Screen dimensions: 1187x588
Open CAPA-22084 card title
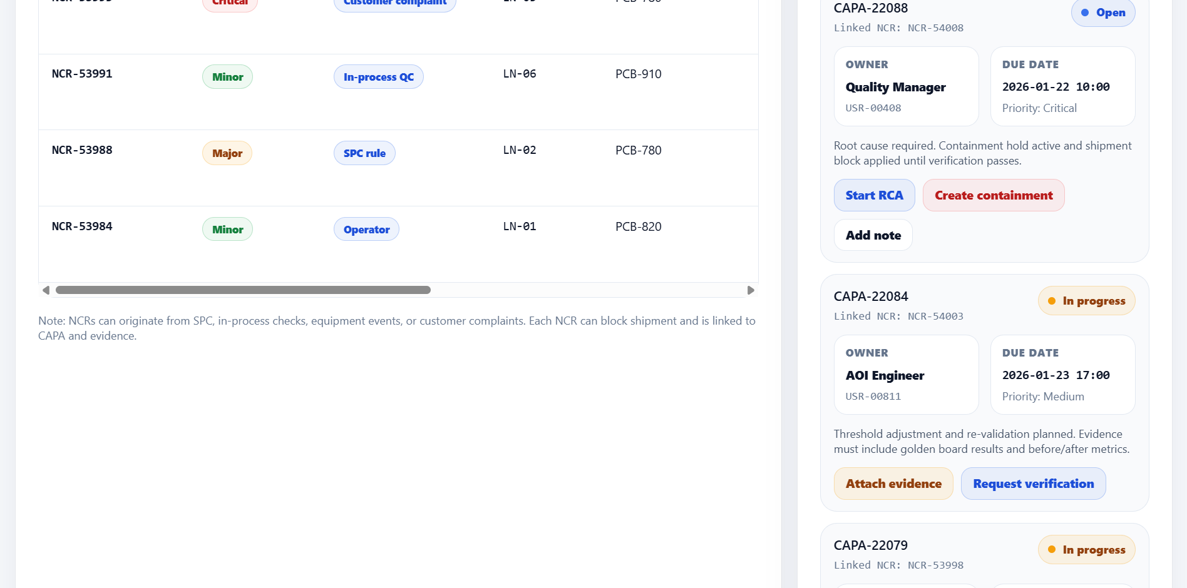coord(871,297)
